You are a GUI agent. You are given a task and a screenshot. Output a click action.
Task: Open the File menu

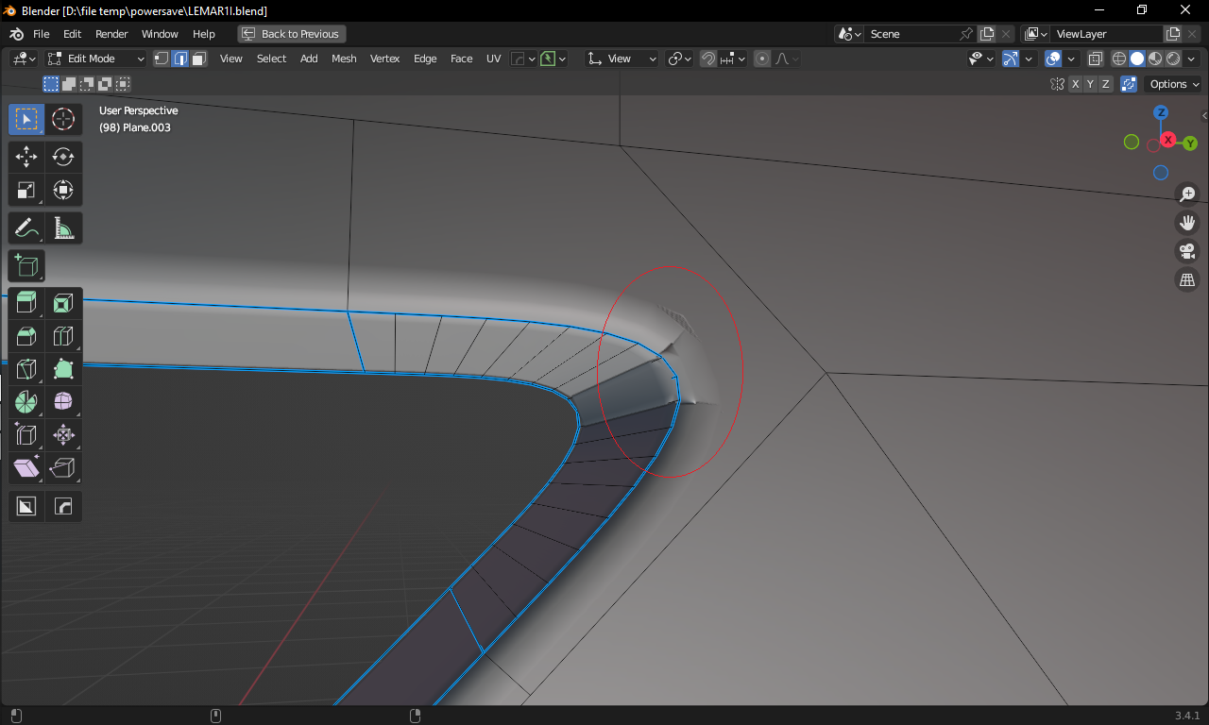tap(42, 34)
